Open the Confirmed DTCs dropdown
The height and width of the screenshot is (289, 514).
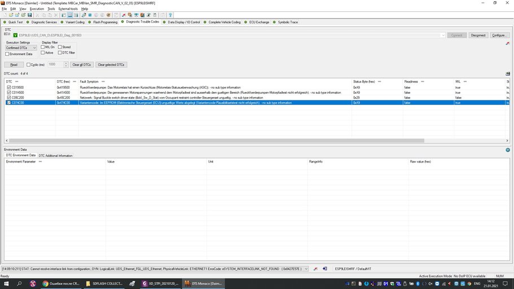click(x=21, y=48)
